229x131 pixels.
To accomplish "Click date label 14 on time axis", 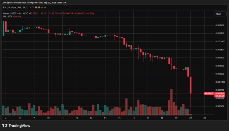I will click(105, 118).
